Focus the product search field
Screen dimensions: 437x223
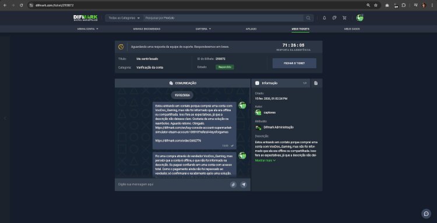pos(223,18)
